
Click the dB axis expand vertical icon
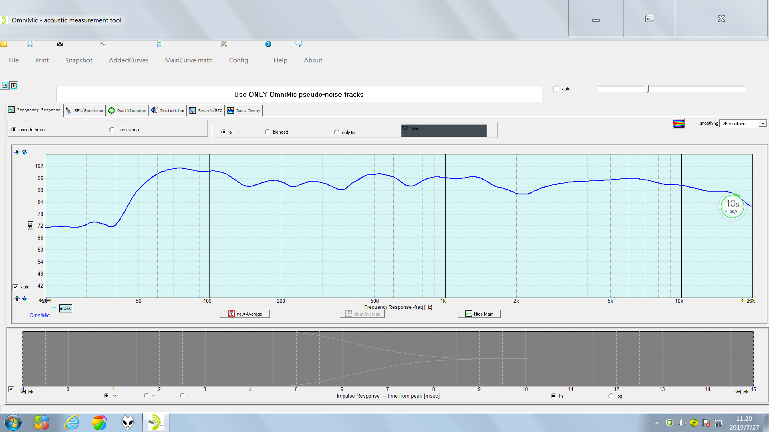[17, 152]
